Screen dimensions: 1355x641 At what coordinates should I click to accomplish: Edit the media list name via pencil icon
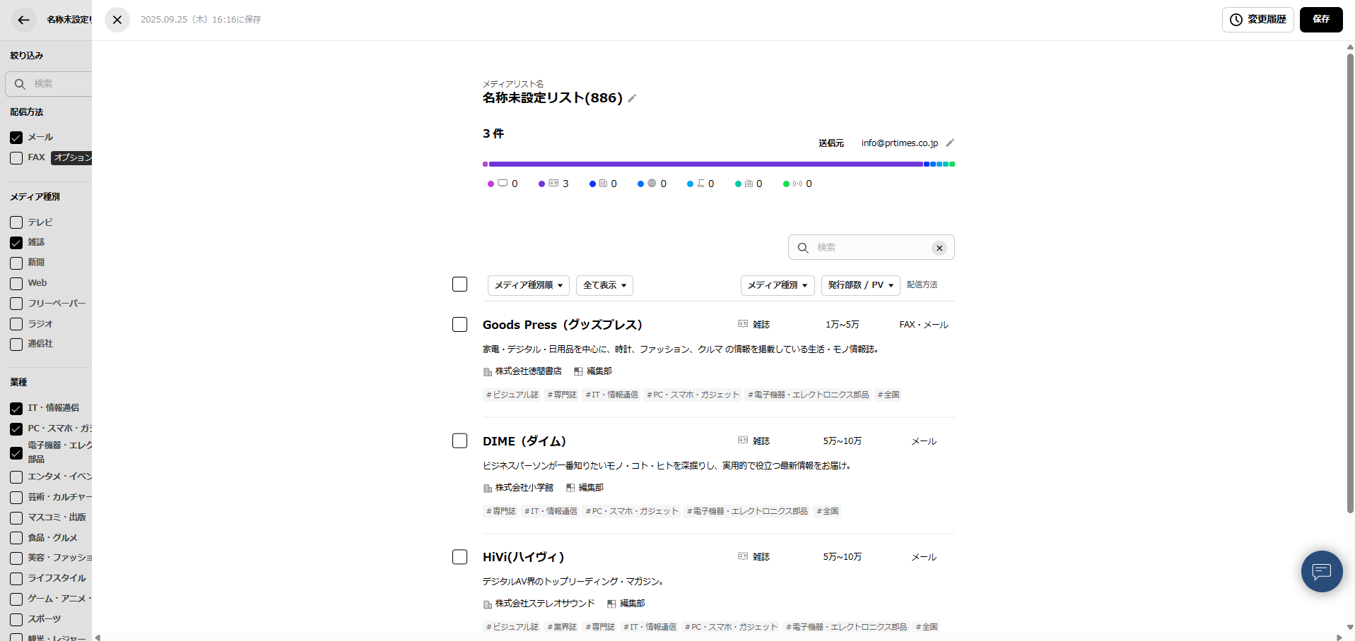click(x=631, y=98)
